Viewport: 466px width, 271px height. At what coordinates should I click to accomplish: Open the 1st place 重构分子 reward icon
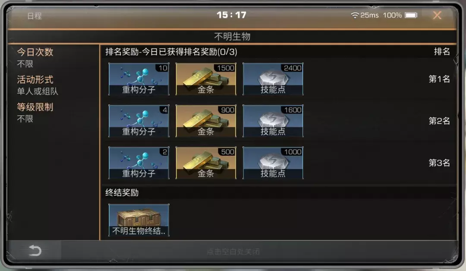tap(139, 79)
